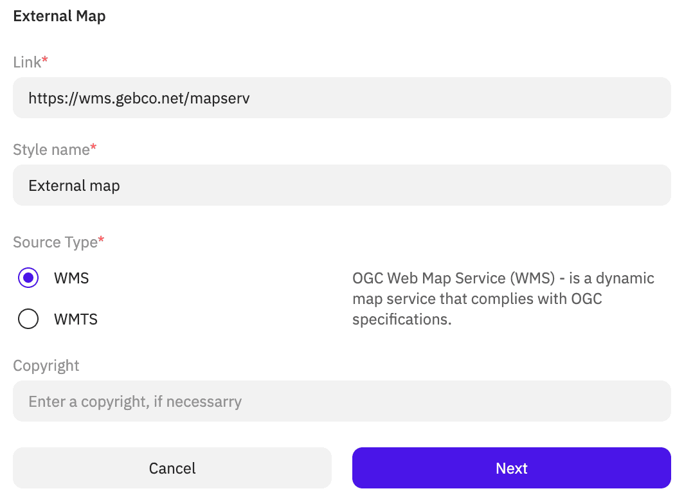The image size is (684, 500).
Task: Click the Link URL input field
Action: (341, 98)
